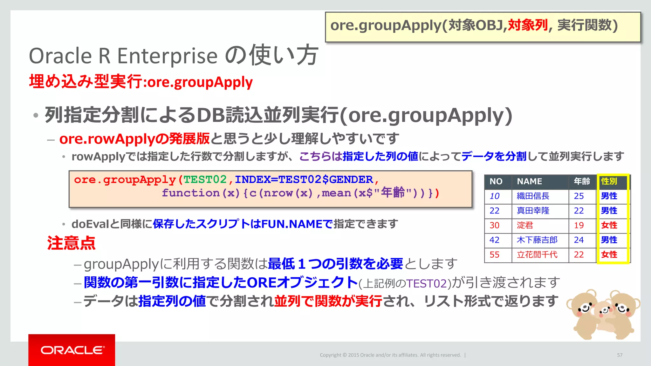Screen dimensions: 651x366
Task: Click '保存したスクリプトはFUN.NAMEで' blue text
Action: tap(243, 224)
